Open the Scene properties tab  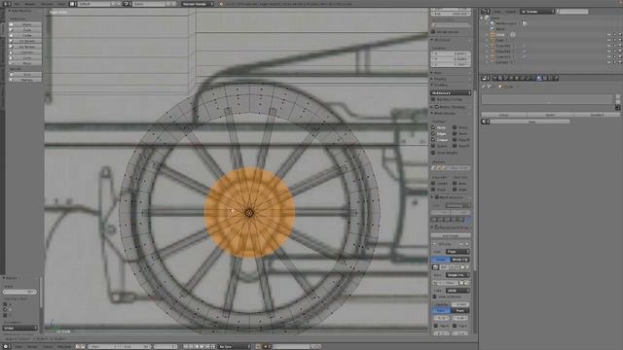click(506, 78)
